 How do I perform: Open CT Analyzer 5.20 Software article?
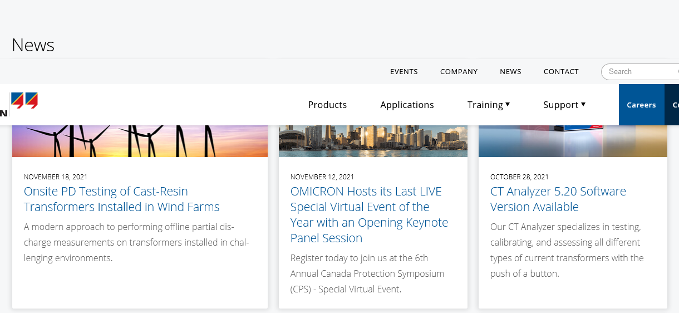(558, 199)
